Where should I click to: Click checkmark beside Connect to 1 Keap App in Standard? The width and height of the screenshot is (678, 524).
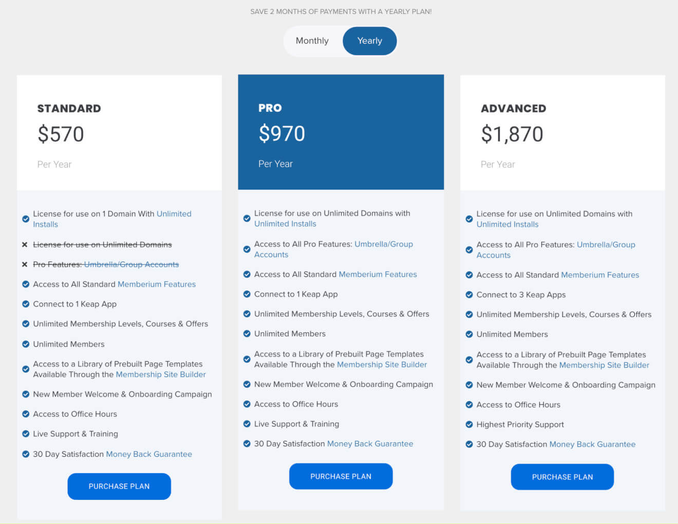point(26,304)
